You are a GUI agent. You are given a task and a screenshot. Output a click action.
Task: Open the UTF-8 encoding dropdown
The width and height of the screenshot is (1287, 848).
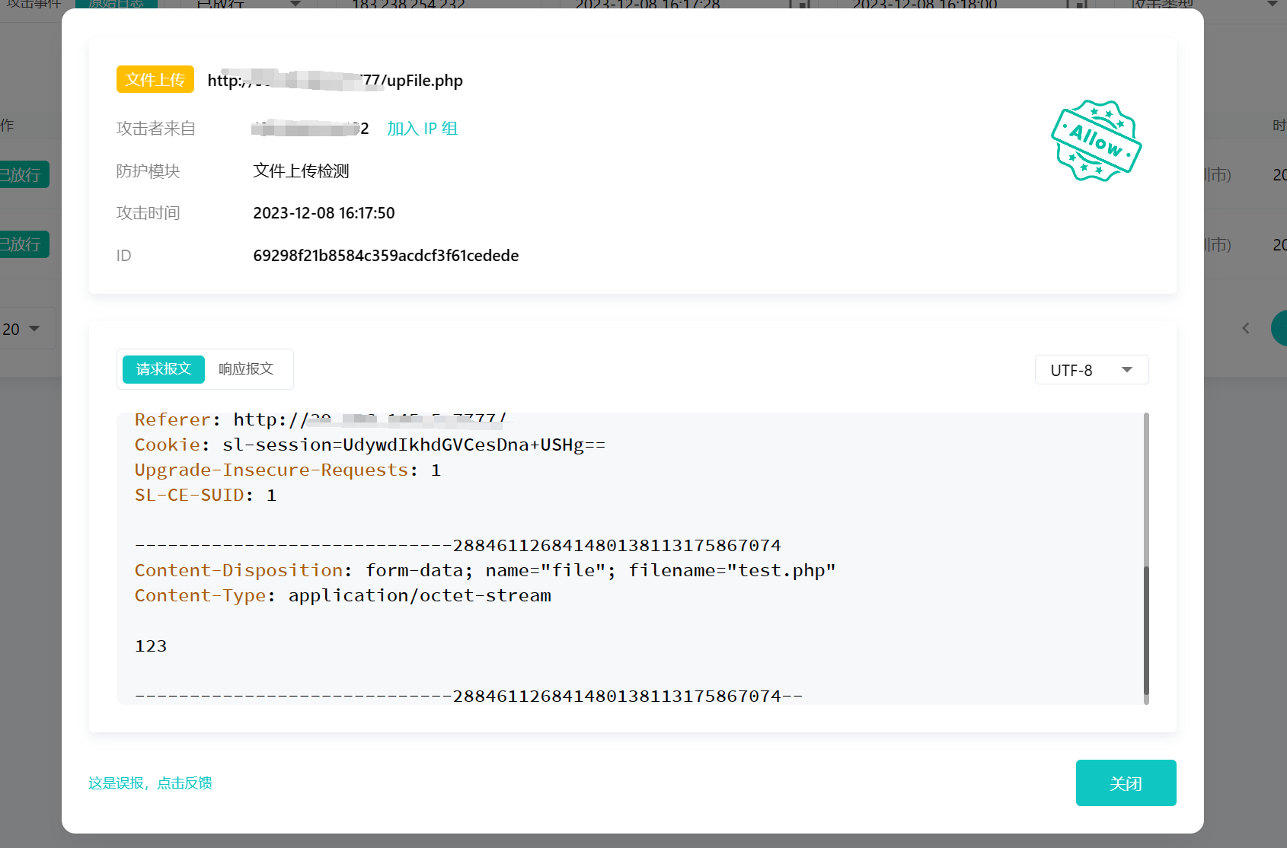pos(1091,370)
